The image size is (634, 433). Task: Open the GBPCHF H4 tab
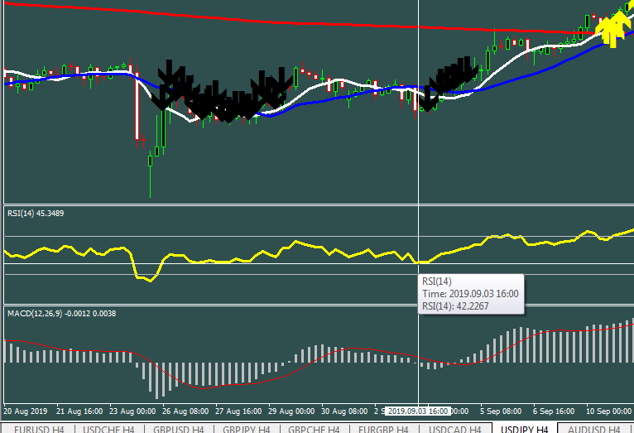315,428
